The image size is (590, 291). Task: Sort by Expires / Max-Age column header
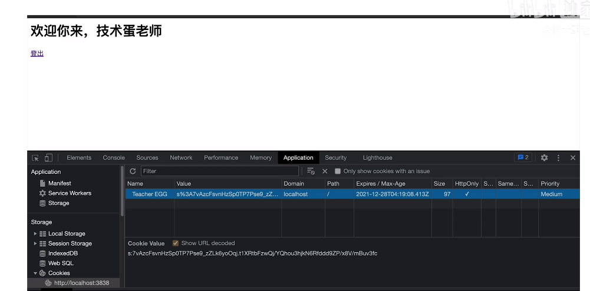coord(393,183)
